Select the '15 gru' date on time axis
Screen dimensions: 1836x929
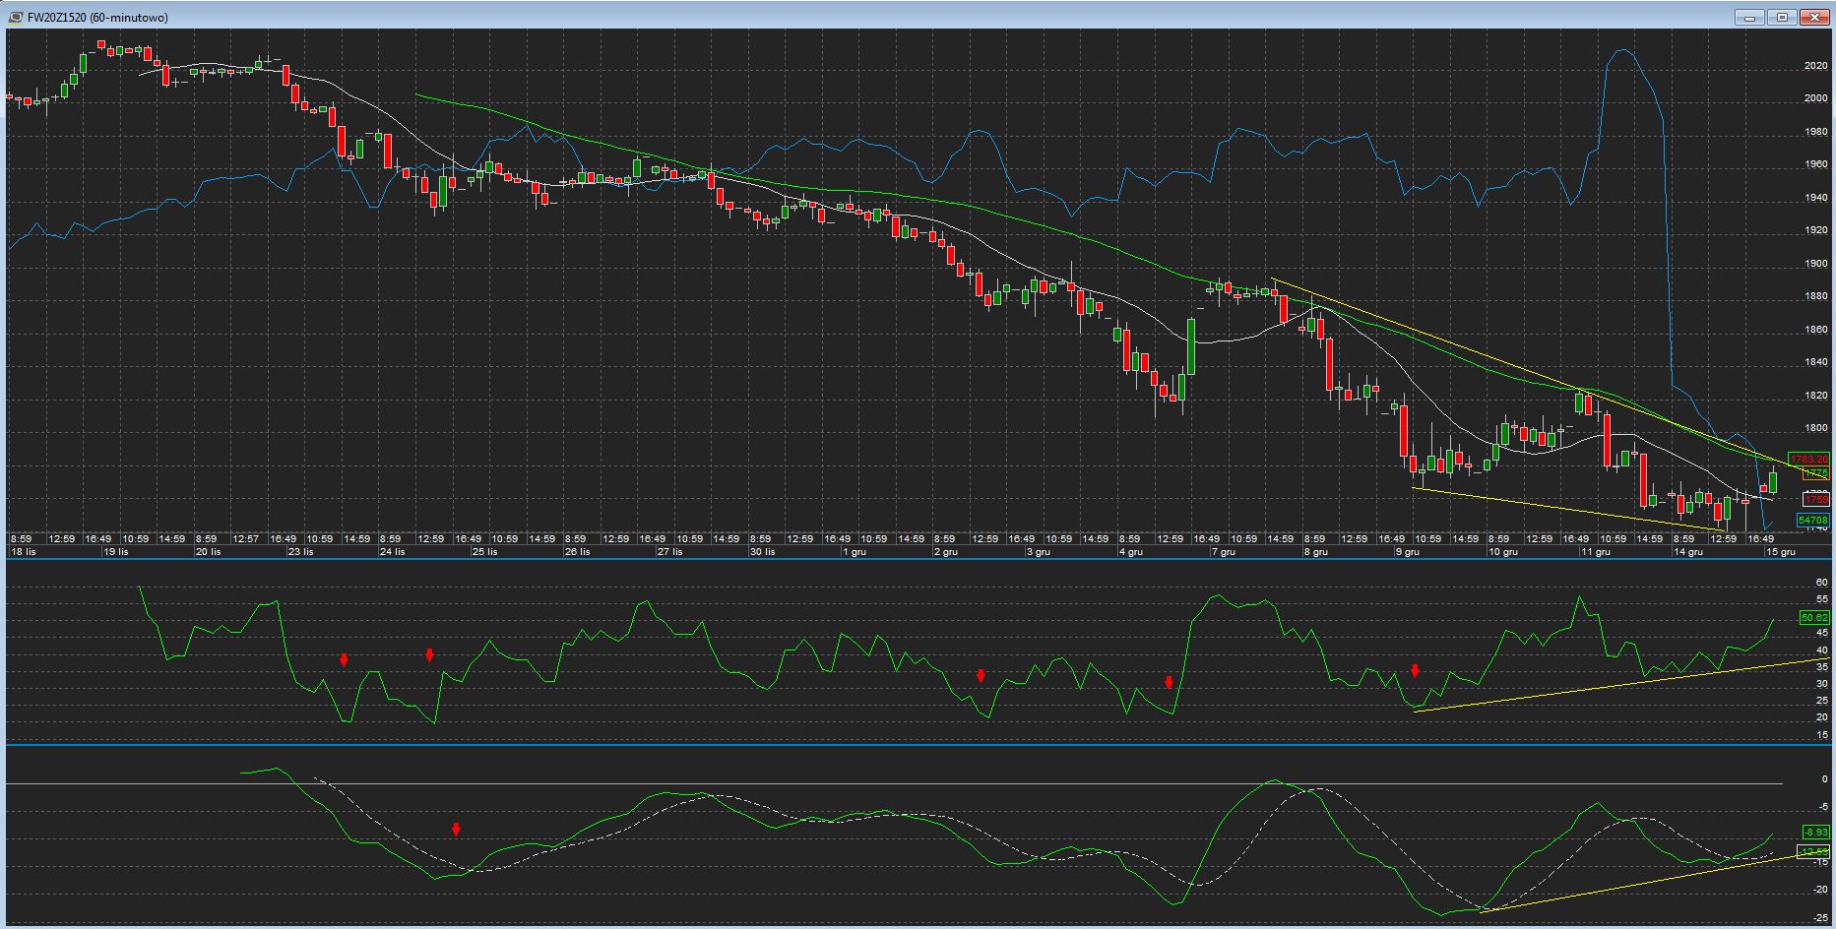1780,552
